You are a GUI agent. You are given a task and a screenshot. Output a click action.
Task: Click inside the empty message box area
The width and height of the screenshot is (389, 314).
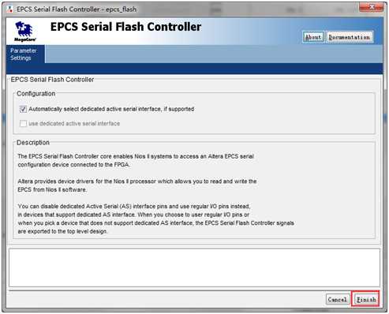pos(194,267)
